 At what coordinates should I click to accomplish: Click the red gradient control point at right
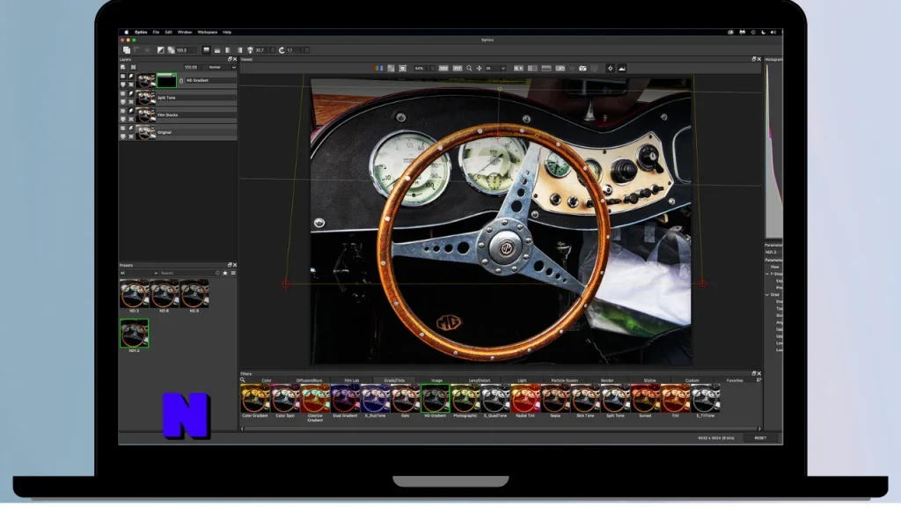[703, 283]
